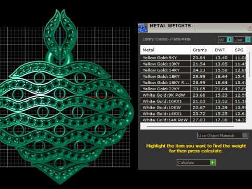Select the Yellow Gold:14KY row
252x189 pixels.
[x=193, y=70]
